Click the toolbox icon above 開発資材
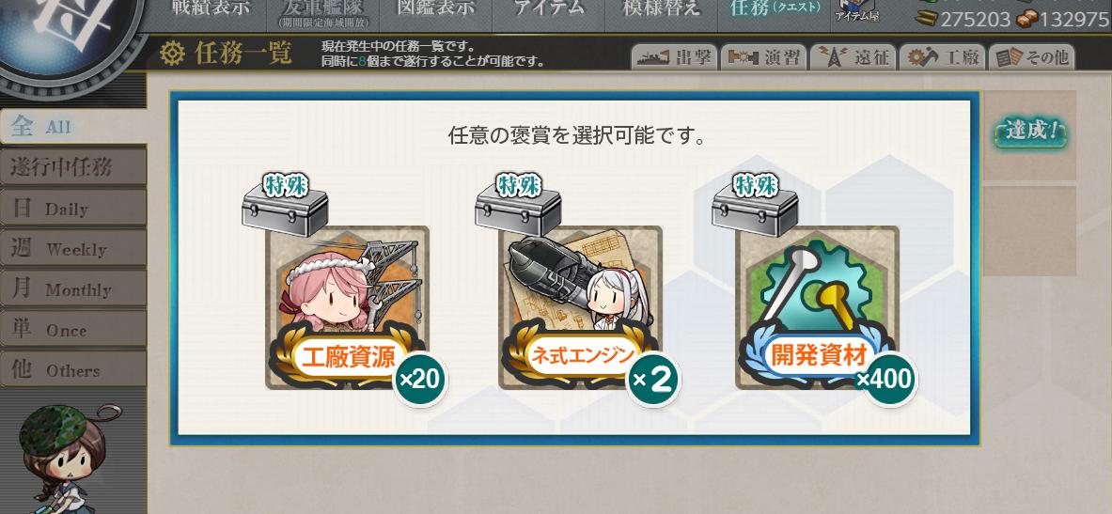This screenshot has width=1112, height=514. [755, 206]
